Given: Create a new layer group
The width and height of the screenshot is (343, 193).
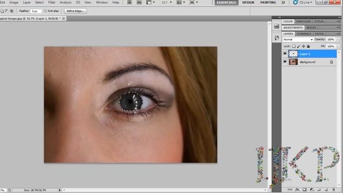Looking at the screenshot, I should click(319, 189).
